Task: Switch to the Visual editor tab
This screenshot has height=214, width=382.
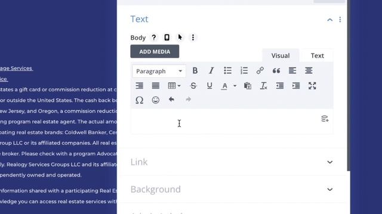Action: [x=281, y=55]
